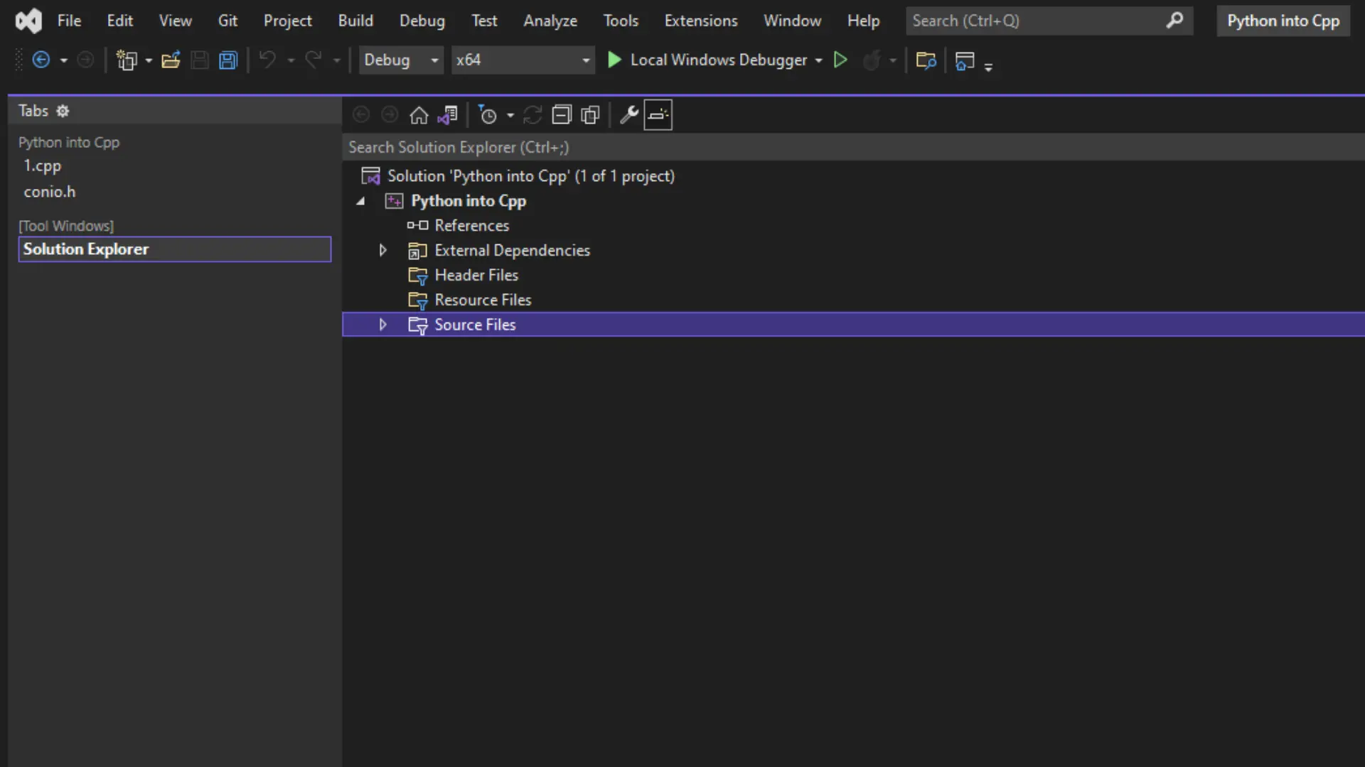Open the Analyze menu
1365x767 pixels.
(550, 21)
